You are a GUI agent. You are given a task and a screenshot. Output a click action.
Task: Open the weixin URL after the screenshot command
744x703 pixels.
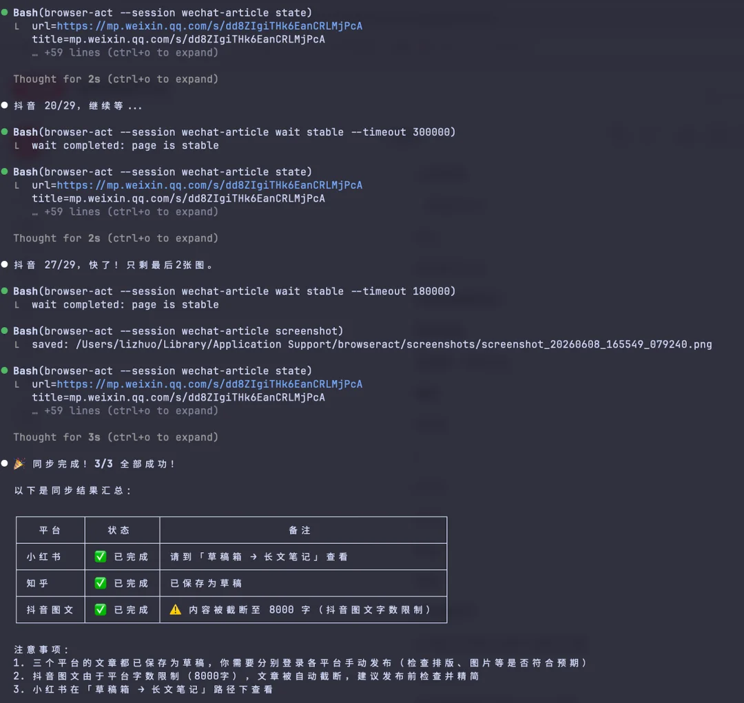(x=209, y=384)
